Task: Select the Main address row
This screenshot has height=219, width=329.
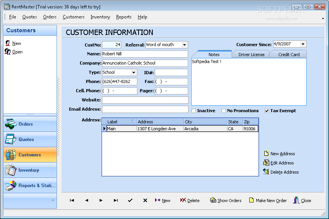Action: pyautogui.click(x=180, y=128)
